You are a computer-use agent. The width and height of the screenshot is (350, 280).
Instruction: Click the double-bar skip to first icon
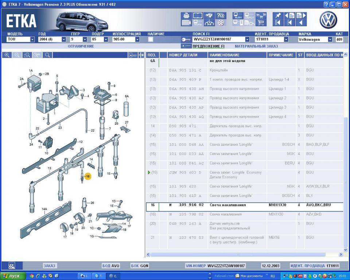(x=278, y=23)
